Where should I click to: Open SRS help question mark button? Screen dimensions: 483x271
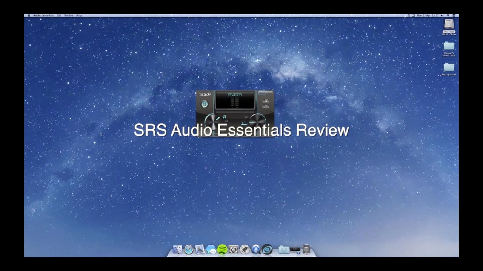266,106
